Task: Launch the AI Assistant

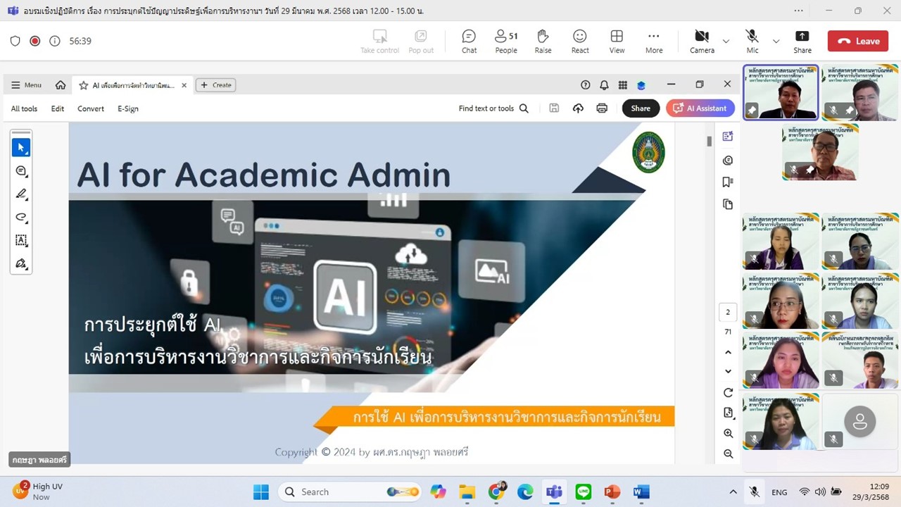Action: click(x=700, y=108)
